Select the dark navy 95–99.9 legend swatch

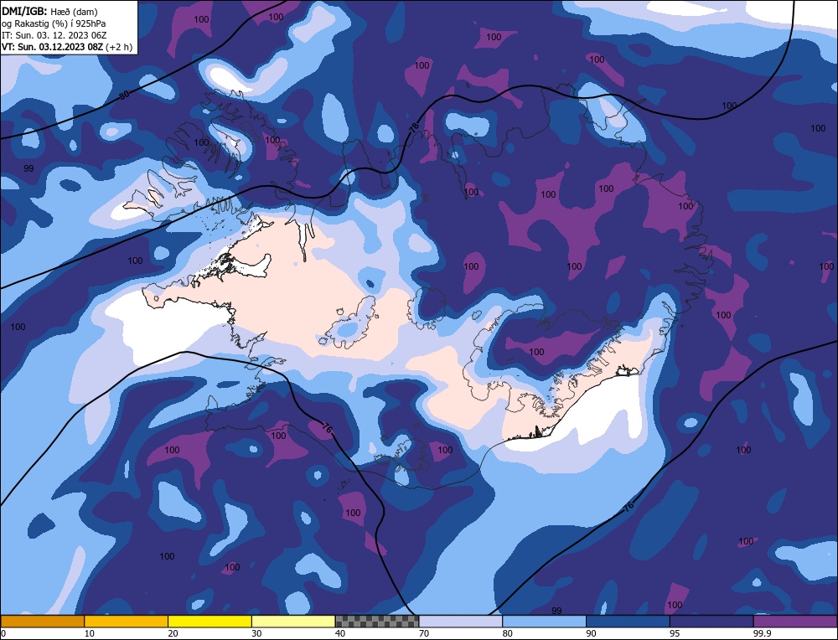coord(711,621)
